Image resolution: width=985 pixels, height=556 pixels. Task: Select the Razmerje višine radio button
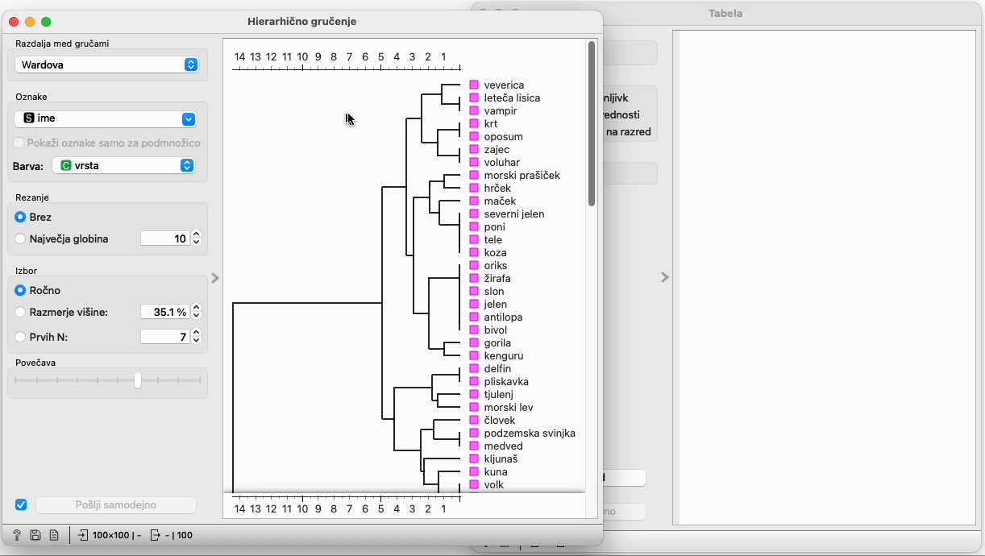pos(20,312)
